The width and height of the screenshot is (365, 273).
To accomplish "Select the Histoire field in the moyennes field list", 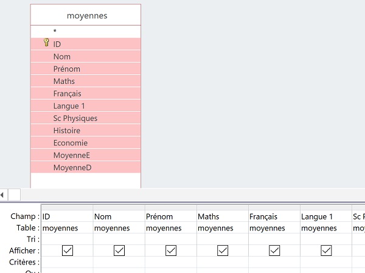I will coord(86,130).
